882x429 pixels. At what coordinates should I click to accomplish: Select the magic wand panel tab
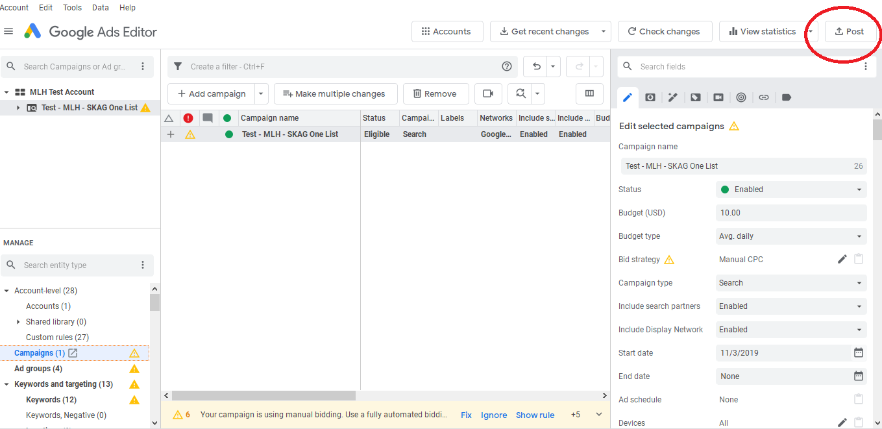click(x=673, y=97)
